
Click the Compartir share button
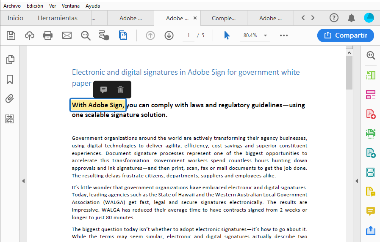pos(346,35)
